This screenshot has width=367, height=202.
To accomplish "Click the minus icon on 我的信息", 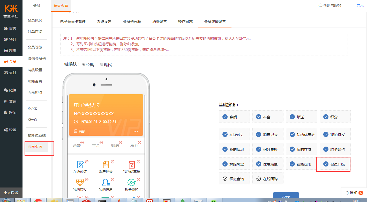I will click(113, 179).
